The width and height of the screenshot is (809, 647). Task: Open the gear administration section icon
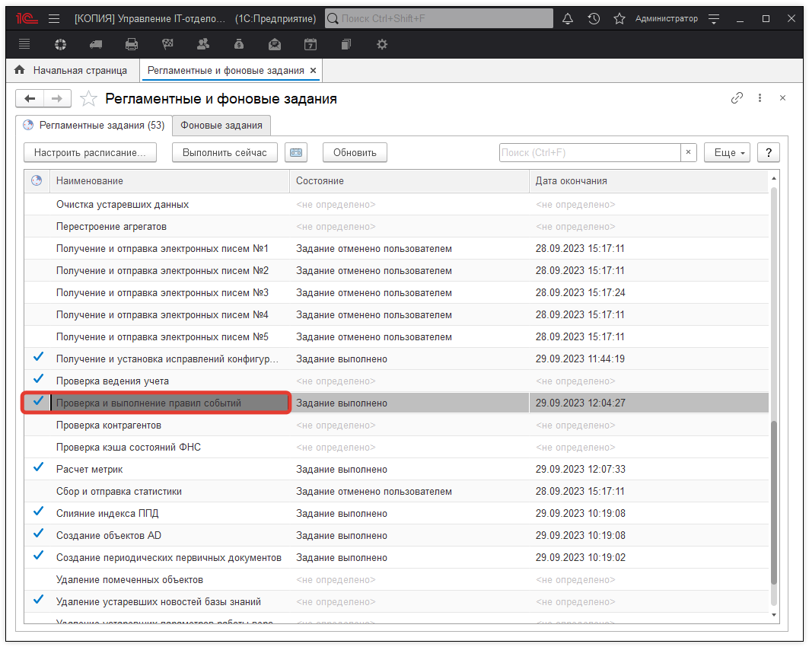click(382, 44)
